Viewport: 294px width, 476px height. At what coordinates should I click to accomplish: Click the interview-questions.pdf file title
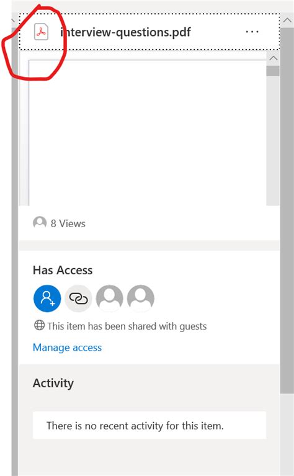coord(126,32)
